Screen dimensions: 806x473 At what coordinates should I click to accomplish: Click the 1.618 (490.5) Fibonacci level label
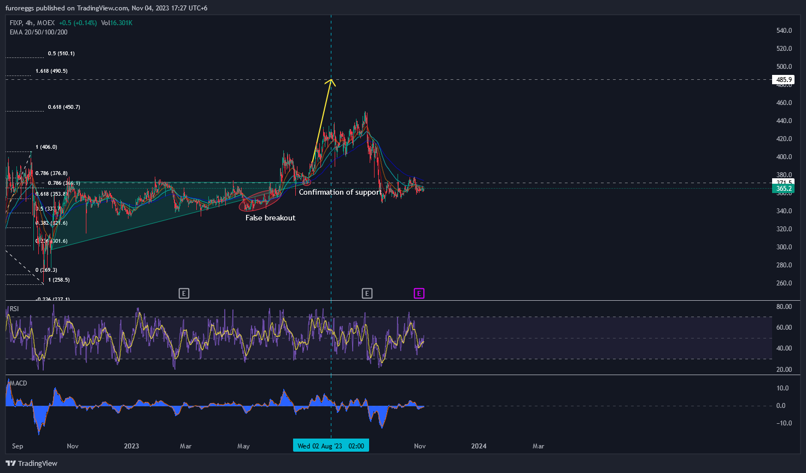click(x=51, y=71)
